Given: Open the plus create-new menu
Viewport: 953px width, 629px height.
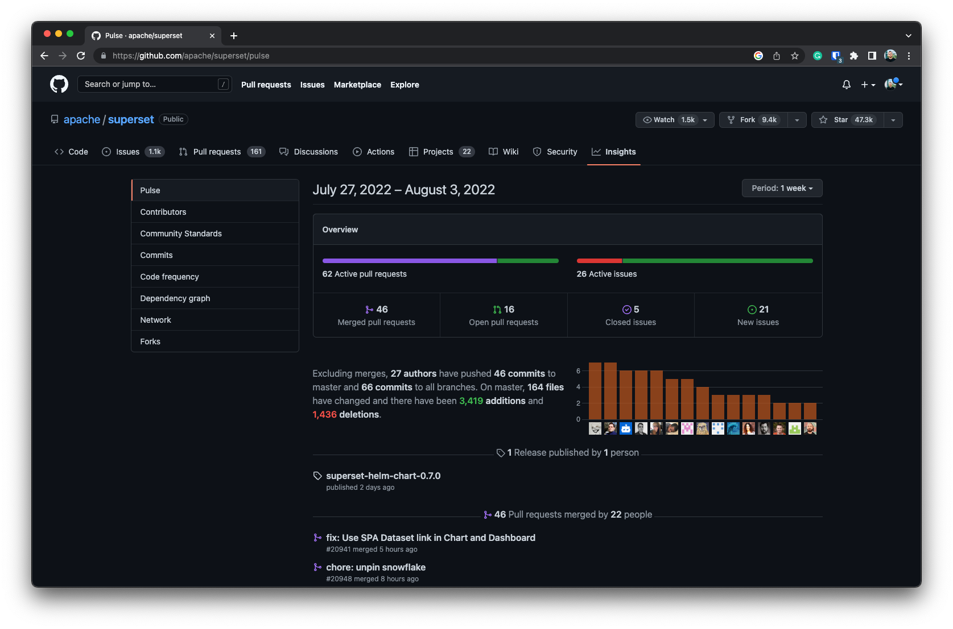Looking at the screenshot, I should click(868, 85).
